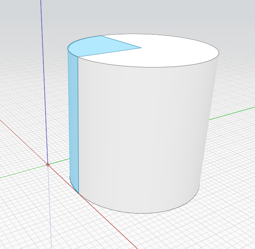This screenshot has height=249, width=255.
Task: Select the center vertex on the top face
Action: 142,47
